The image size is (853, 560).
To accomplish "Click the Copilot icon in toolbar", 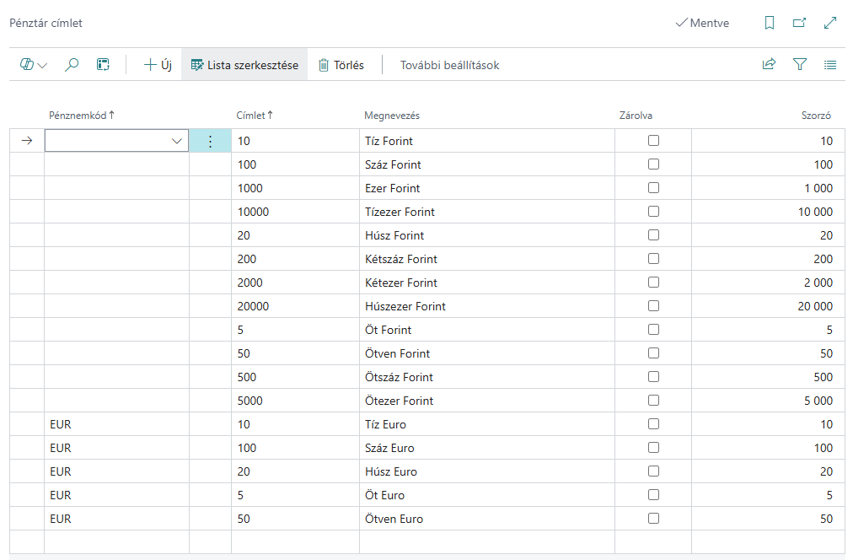I will tap(27, 65).
